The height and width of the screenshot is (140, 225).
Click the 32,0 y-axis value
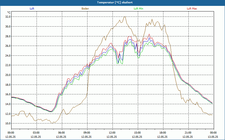pos(8,17)
